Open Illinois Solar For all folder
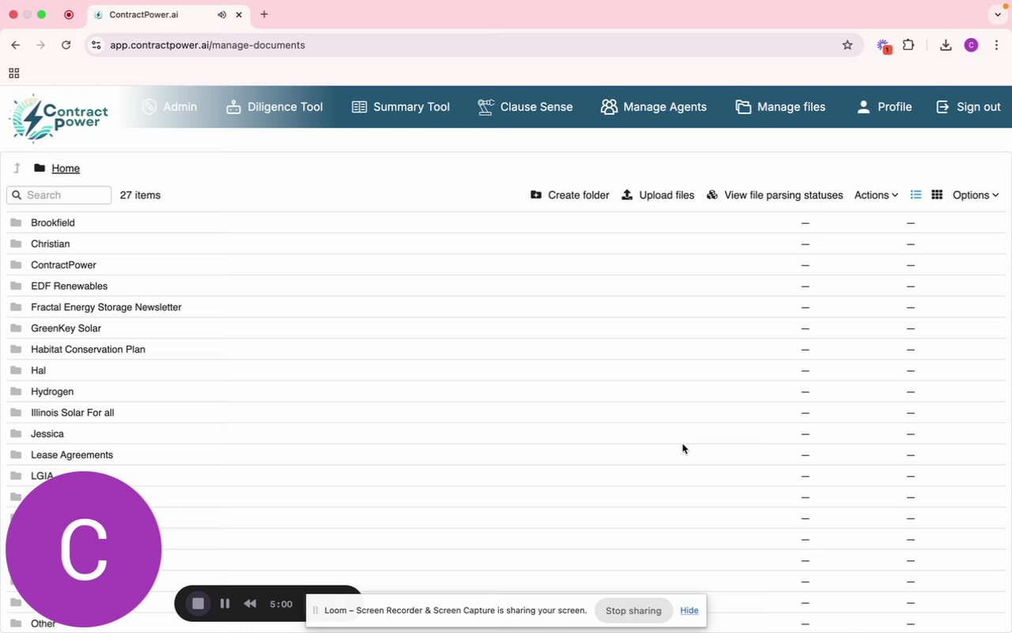 point(72,413)
